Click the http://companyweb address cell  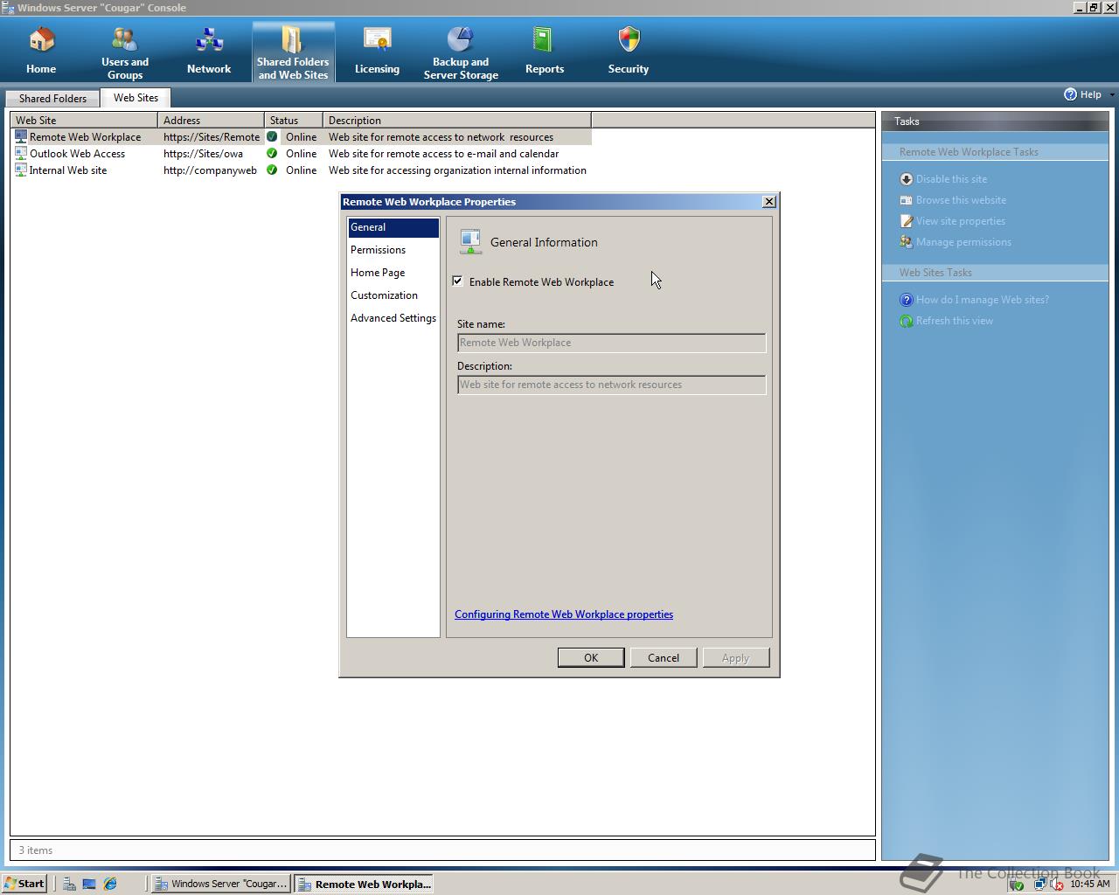tap(211, 170)
